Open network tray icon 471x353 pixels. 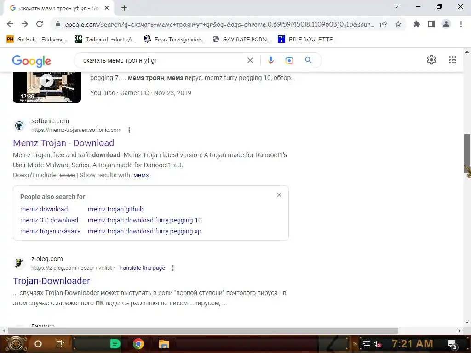367,344
